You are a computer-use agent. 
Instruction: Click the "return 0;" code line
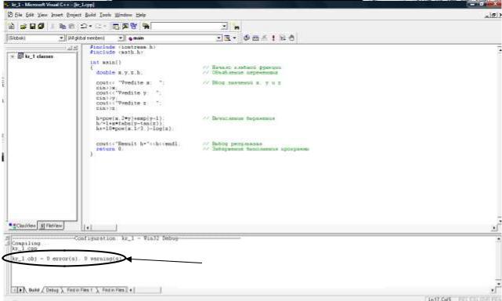[x=110, y=149]
